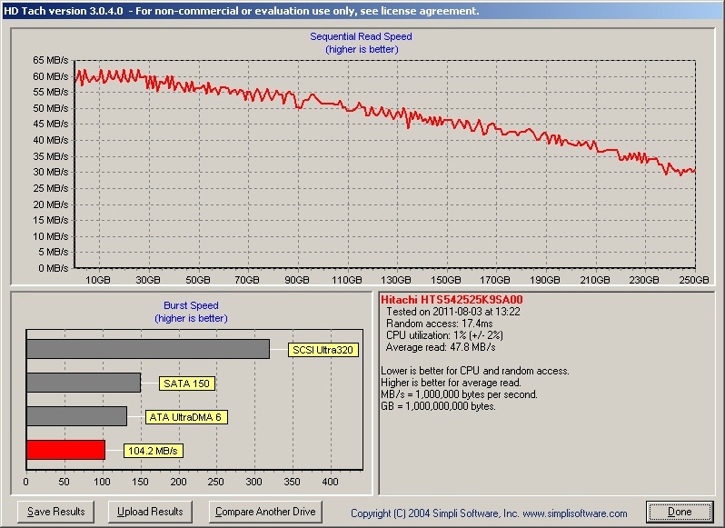Screen dimensions: 725x528
Task: Click the gray SATA 150 bar
Action: pos(84,383)
